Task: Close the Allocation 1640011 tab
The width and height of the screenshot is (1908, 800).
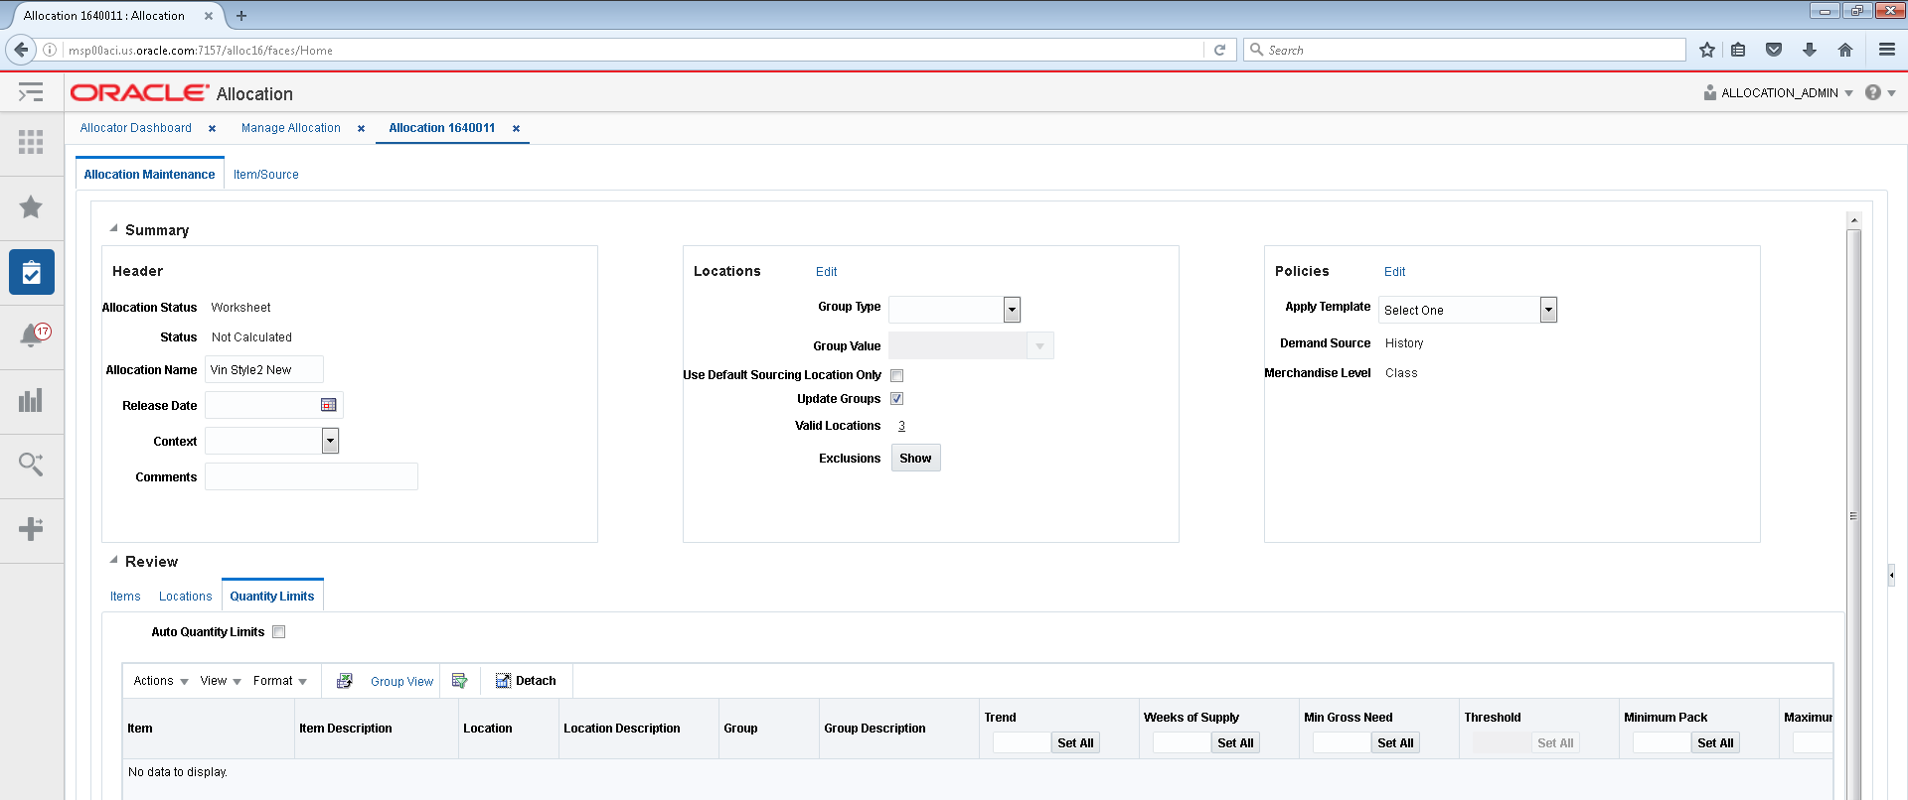Action: click(516, 129)
